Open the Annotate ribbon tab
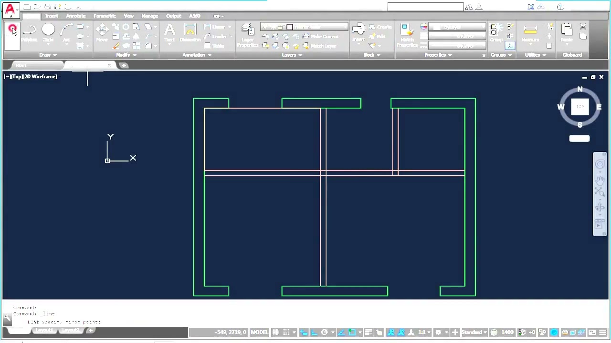The height and width of the screenshot is (343, 611). point(76,16)
